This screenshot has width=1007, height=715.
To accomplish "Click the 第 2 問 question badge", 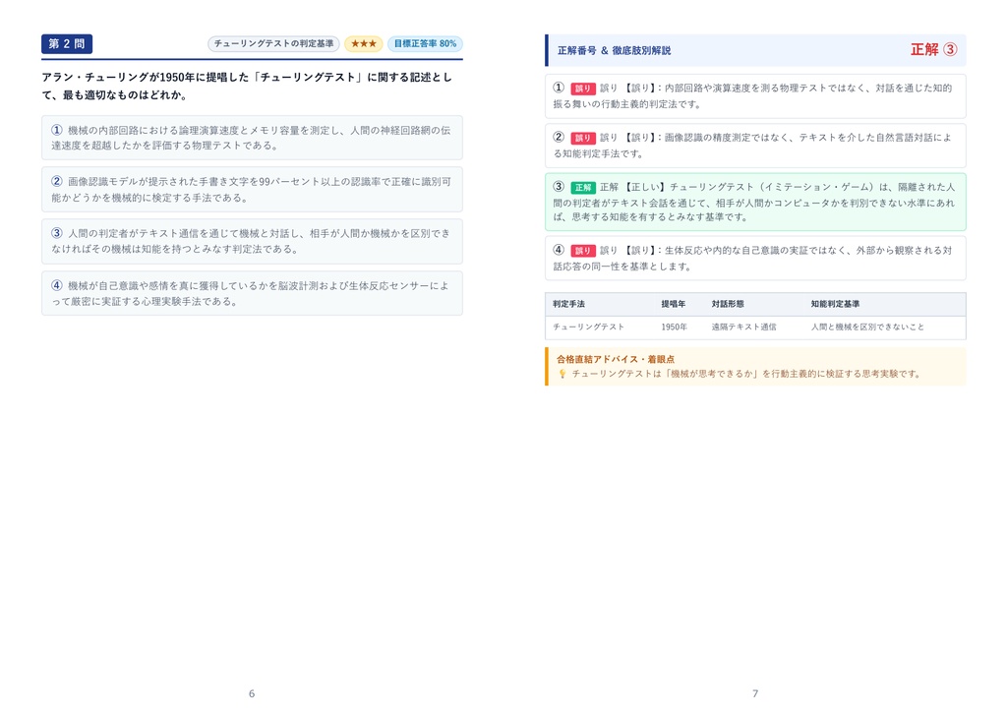I will 67,43.
